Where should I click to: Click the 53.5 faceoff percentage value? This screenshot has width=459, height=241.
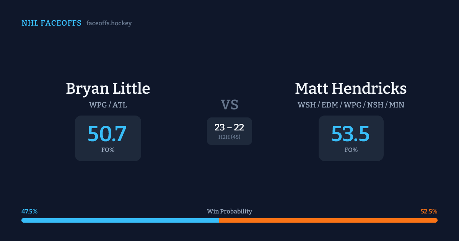click(x=350, y=134)
